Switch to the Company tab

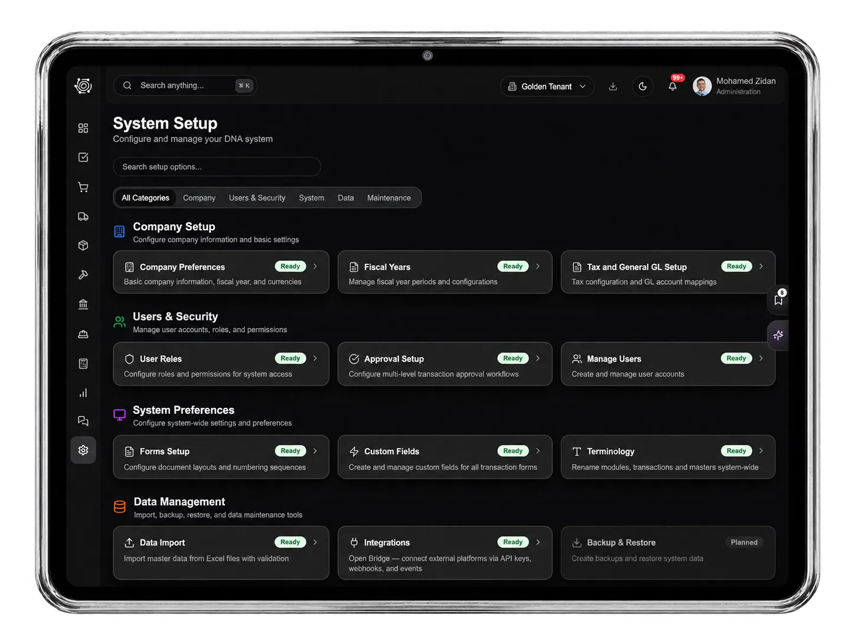pyautogui.click(x=199, y=198)
